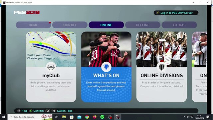Click the myClub shield badge icon
The width and height of the screenshot is (213, 120).
pyautogui.click(x=51, y=67)
